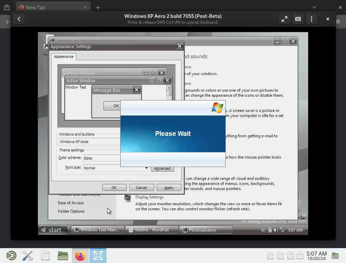The height and width of the screenshot is (263, 346).
Task: Select the Appearance tab in Appearance Settings
Action: point(64,56)
